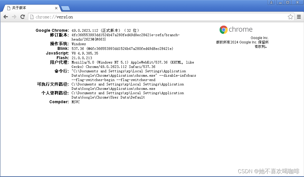Click the Chrome logo image
The image size is (304, 177).
236,30
